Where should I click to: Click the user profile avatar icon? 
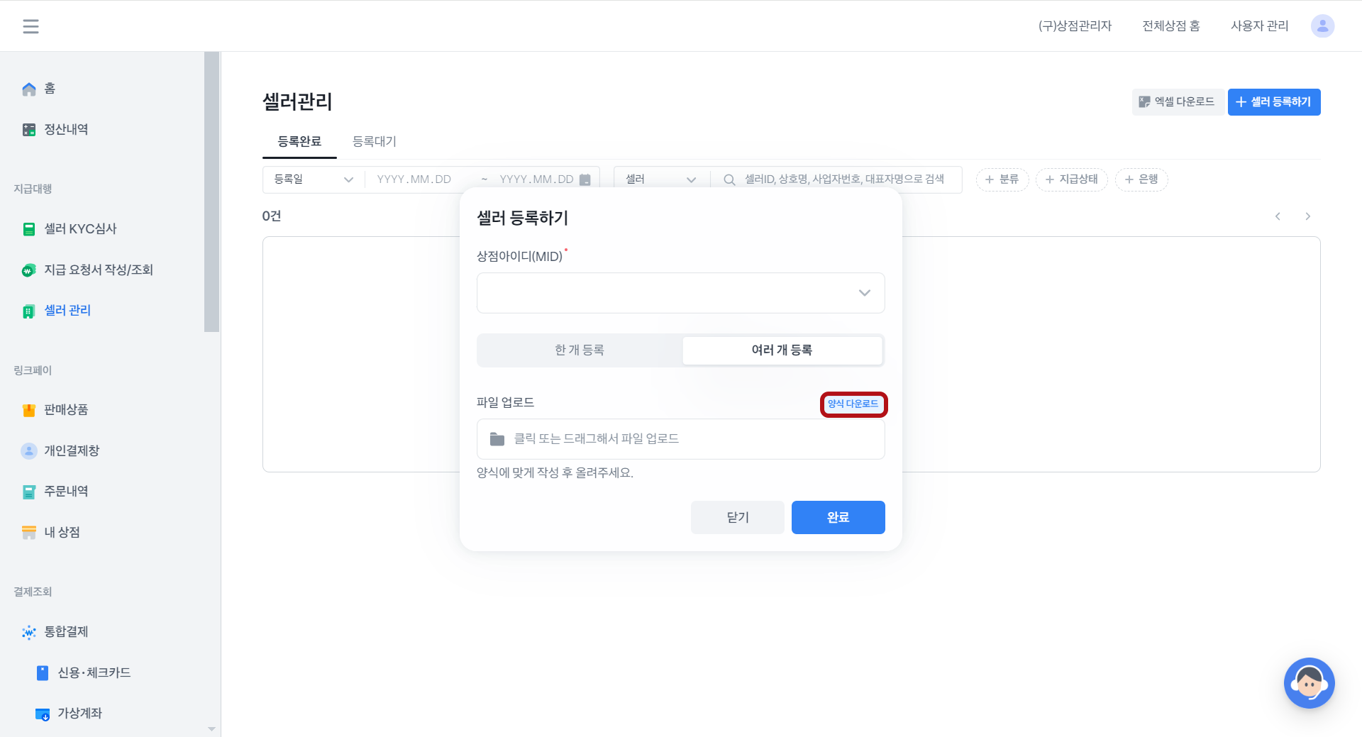(x=1322, y=26)
